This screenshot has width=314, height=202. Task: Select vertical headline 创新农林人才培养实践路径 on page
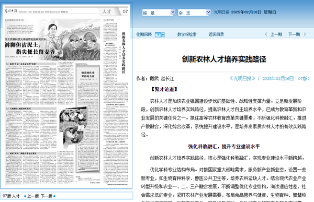124,53
